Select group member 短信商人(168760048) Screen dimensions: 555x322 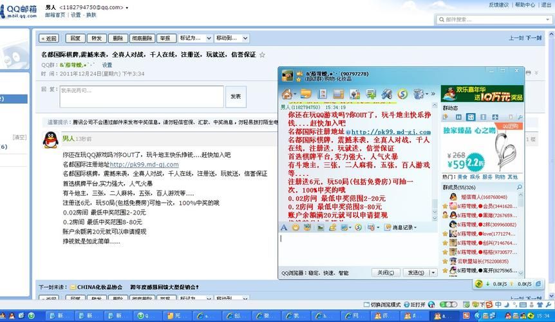[x=484, y=196]
